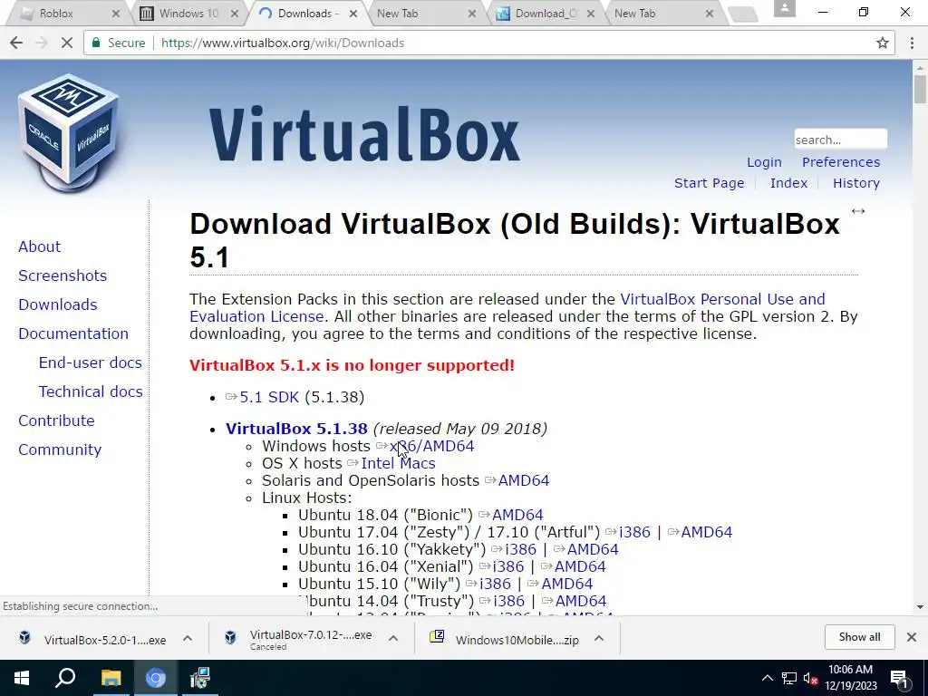Open Downloads in the sidebar
This screenshot has width=928, height=696.
58,304
